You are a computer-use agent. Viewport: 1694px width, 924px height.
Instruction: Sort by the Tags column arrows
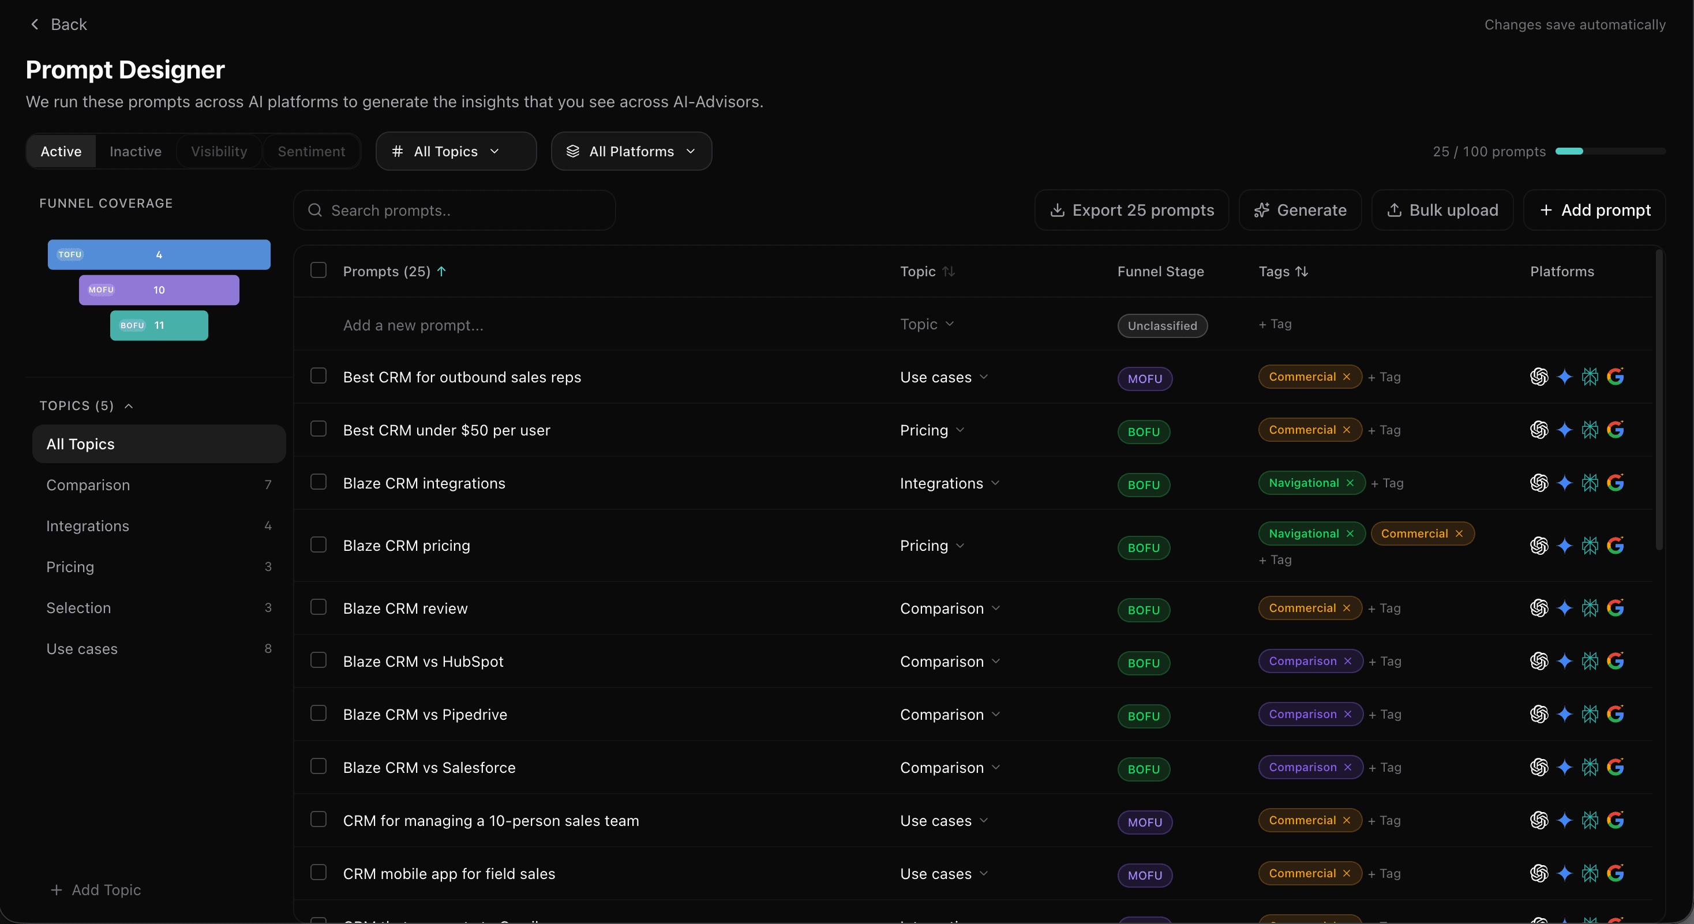(x=1302, y=272)
